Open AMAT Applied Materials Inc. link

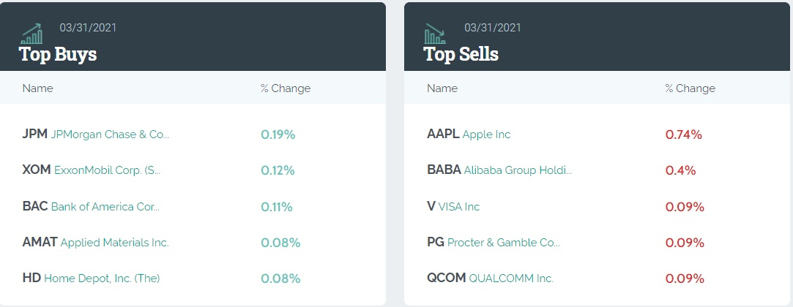(x=95, y=242)
